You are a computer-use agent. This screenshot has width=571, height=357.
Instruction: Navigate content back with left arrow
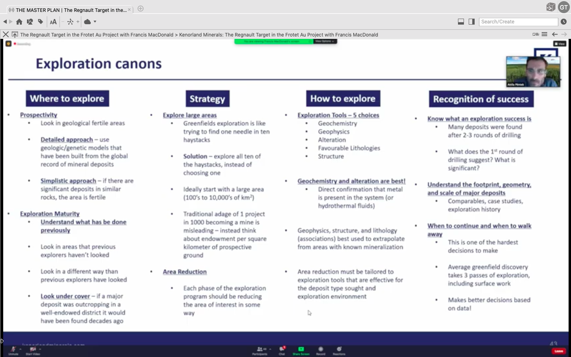click(555, 35)
